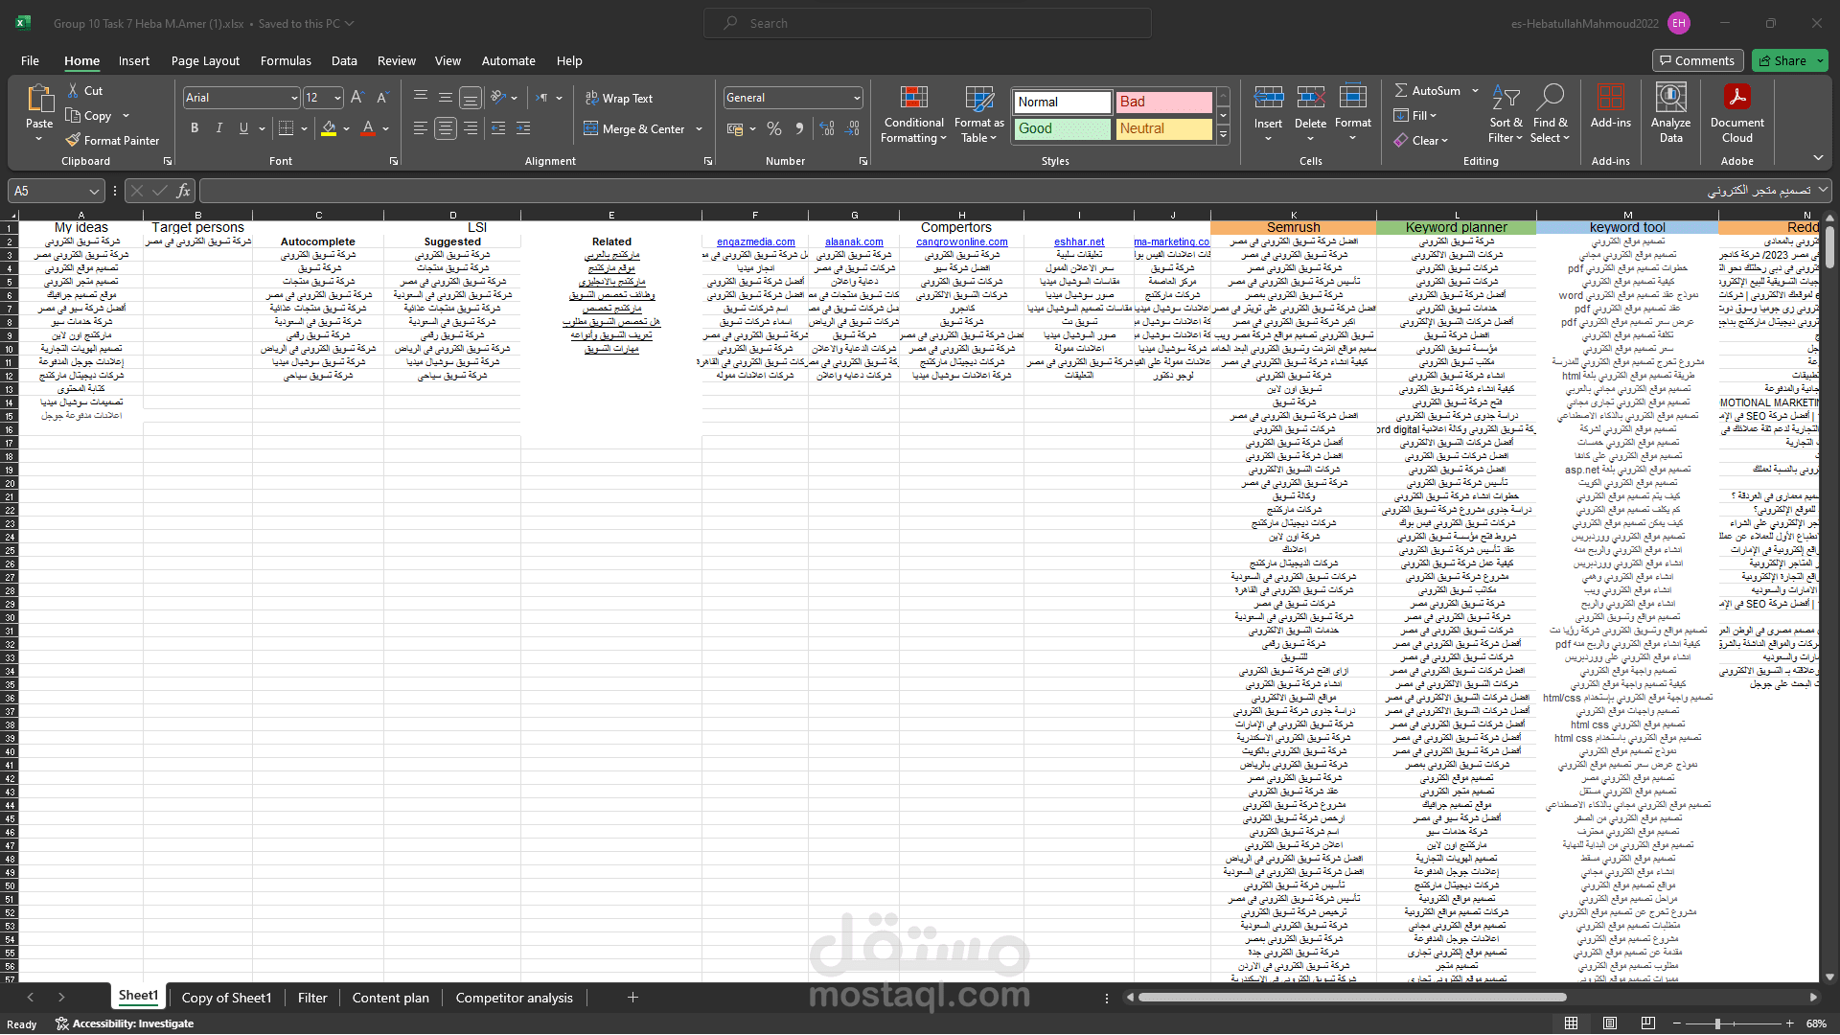This screenshot has height=1035, width=1840.
Task: Click the Cut scissors icon
Action: tap(73, 91)
